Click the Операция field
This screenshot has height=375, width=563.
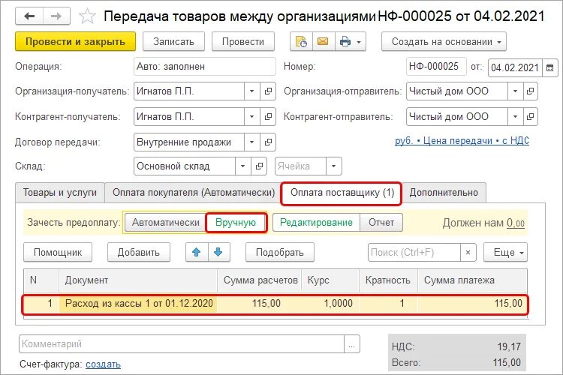pyautogui.click(x=205, y=67)
